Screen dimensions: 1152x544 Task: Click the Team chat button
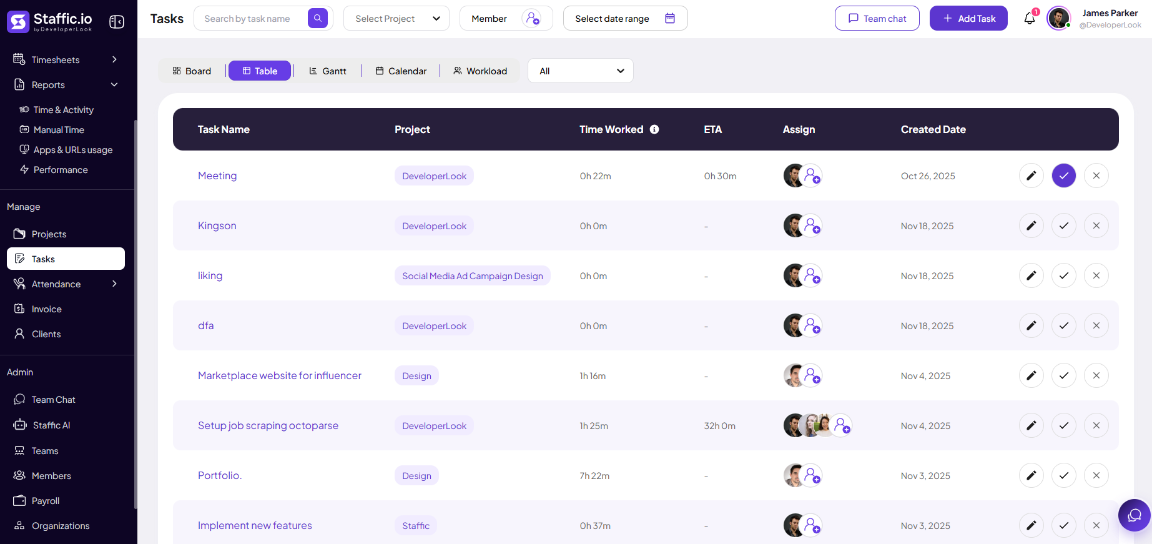tap(877, 18)
